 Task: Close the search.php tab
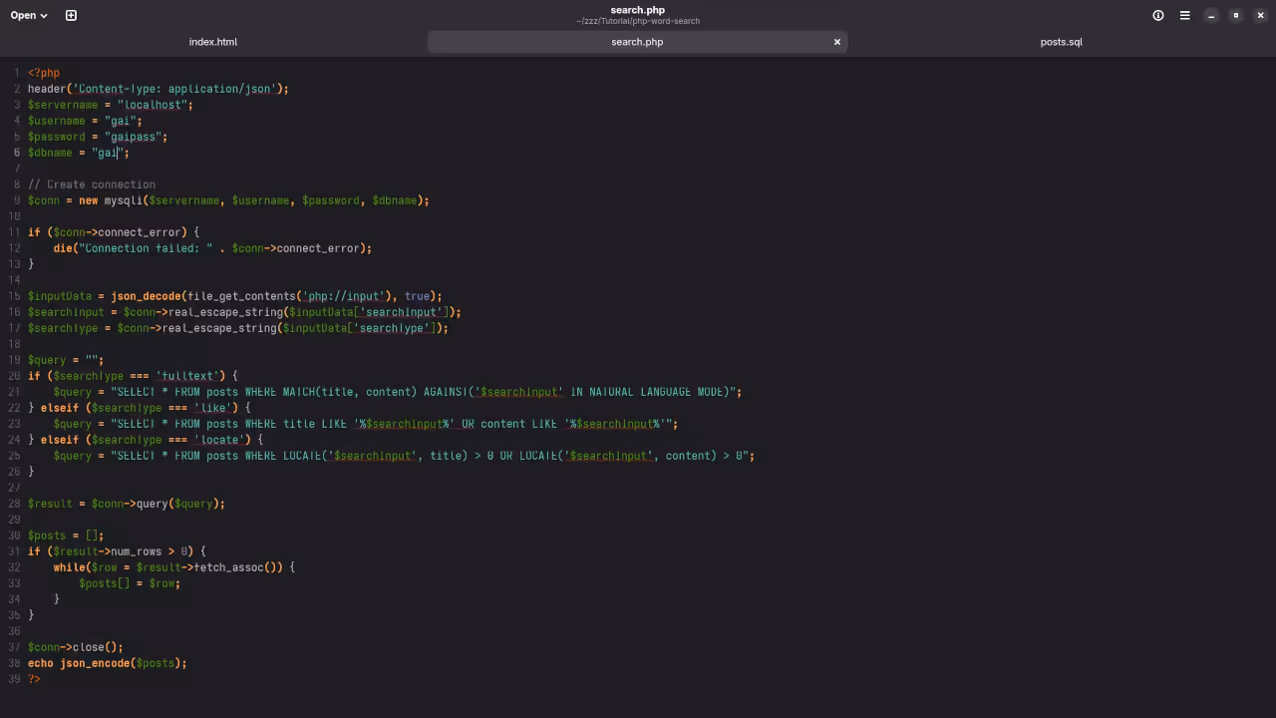pyautogui.click(x=837, y=42)
